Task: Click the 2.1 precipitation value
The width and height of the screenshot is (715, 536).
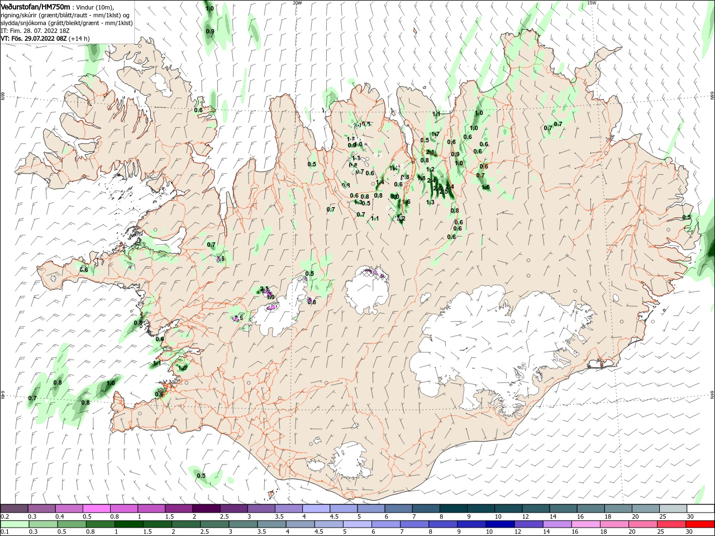Action: (x=430, y=152)
